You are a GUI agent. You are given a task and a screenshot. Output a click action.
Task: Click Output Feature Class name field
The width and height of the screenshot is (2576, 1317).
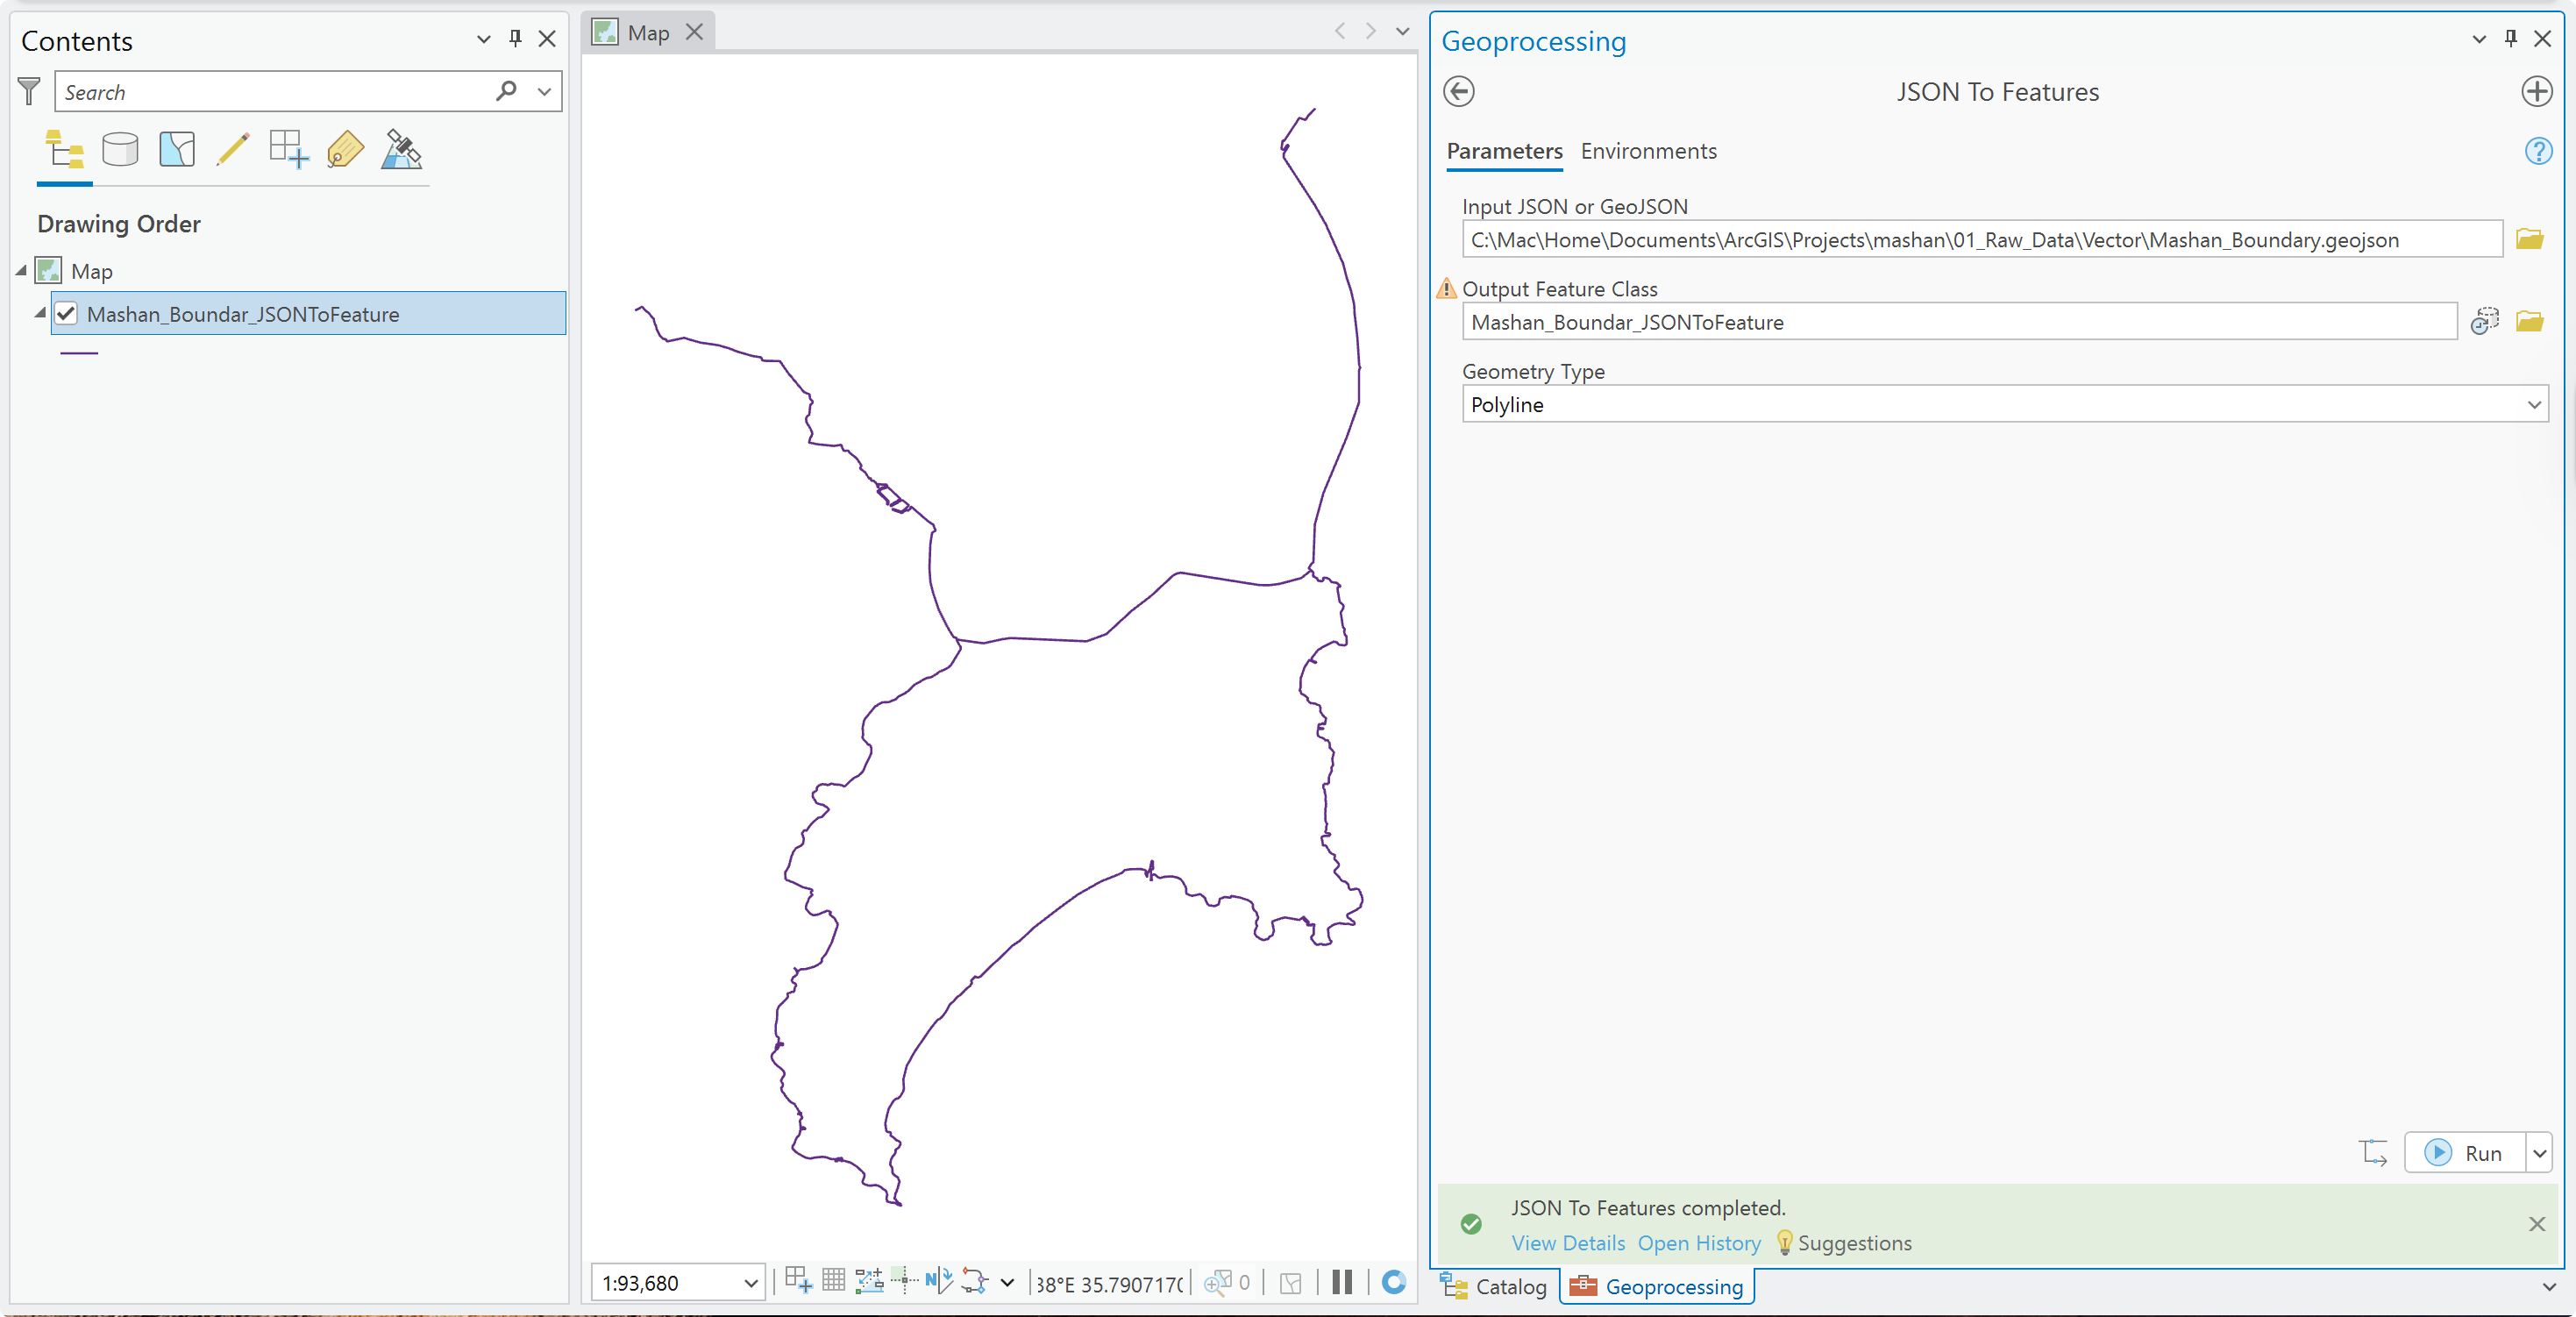[1959, 322]
